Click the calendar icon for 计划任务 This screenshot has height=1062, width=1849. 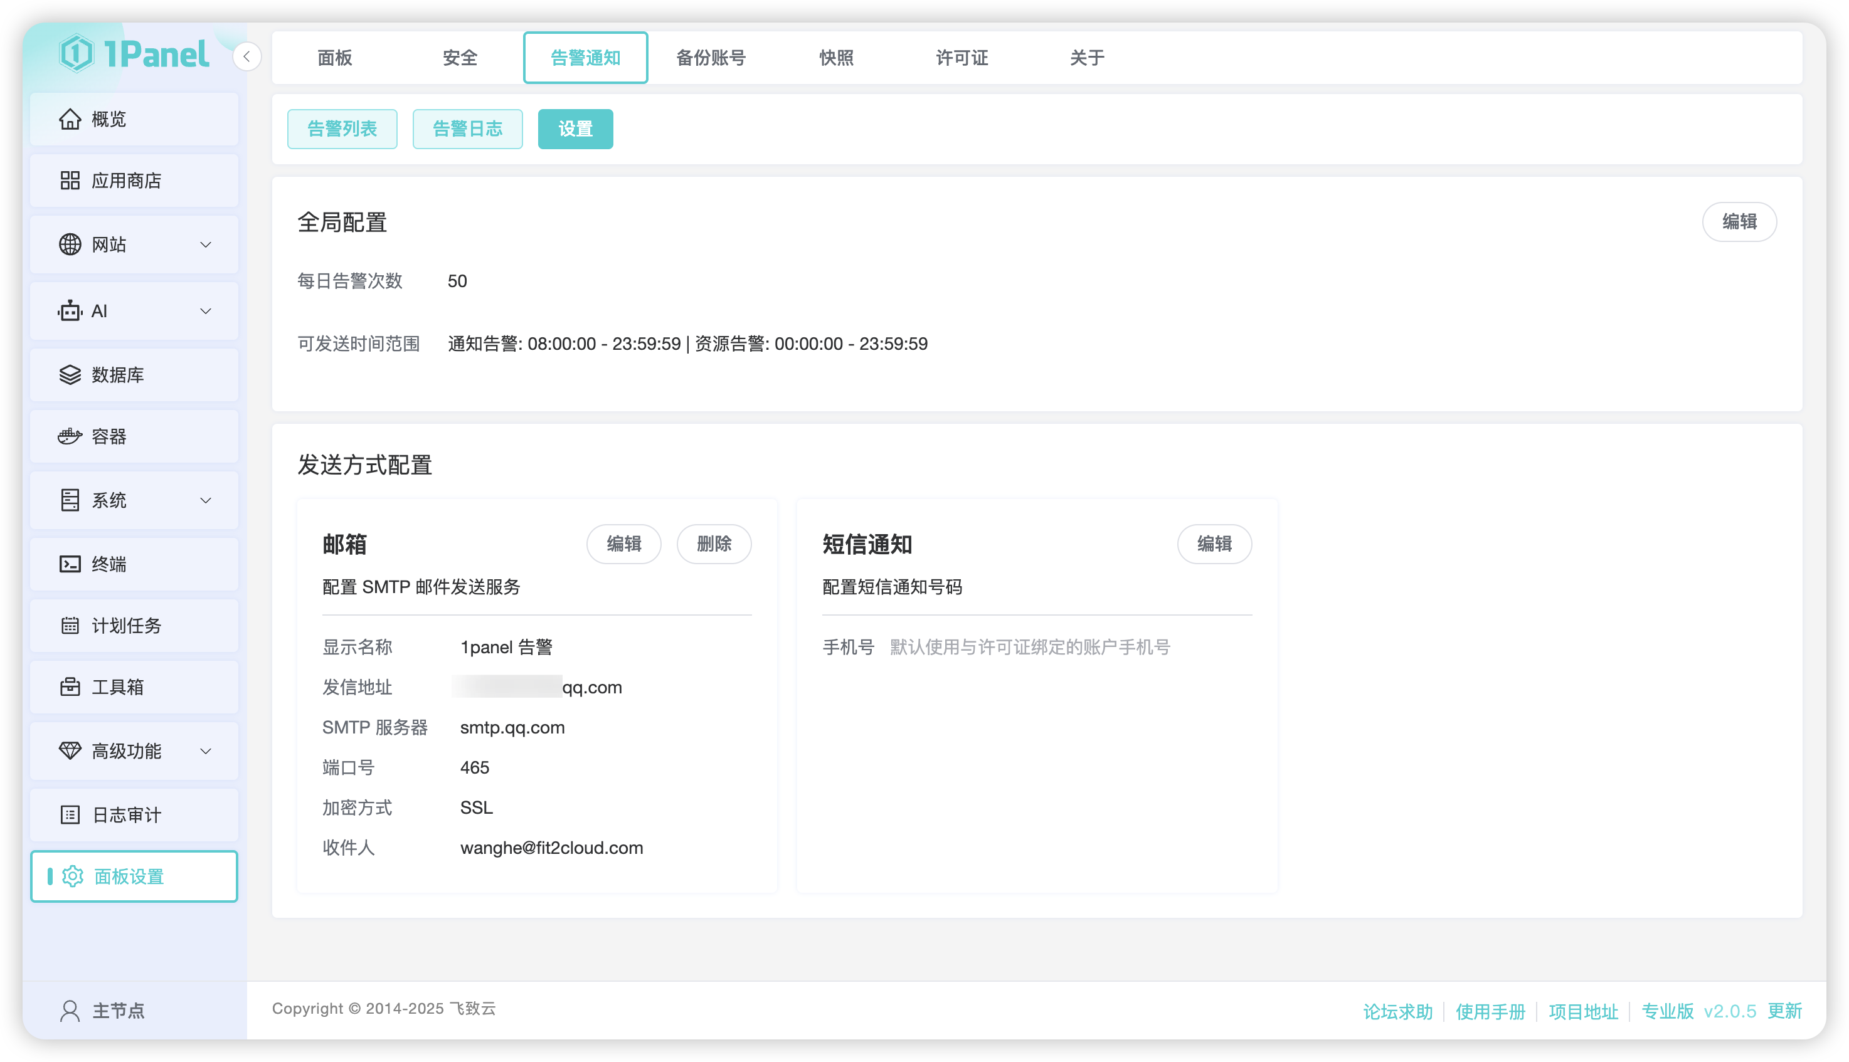(70, 625)
